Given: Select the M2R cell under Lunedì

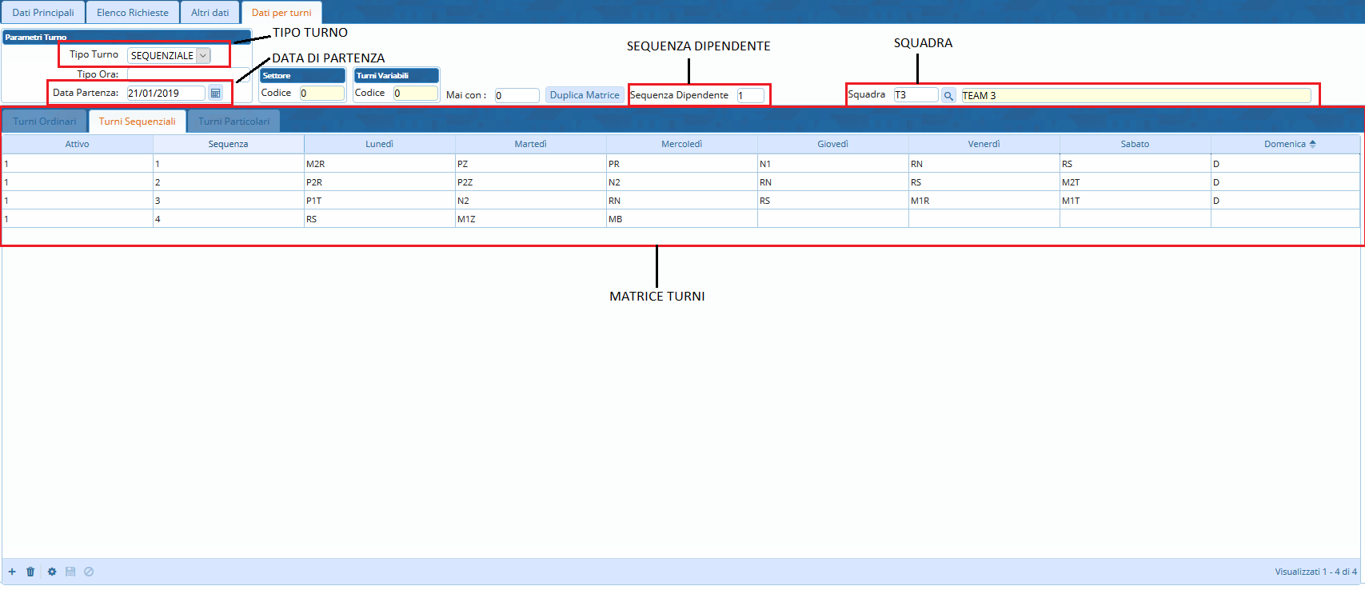Looking at the screenshot, I should (379, 164).
